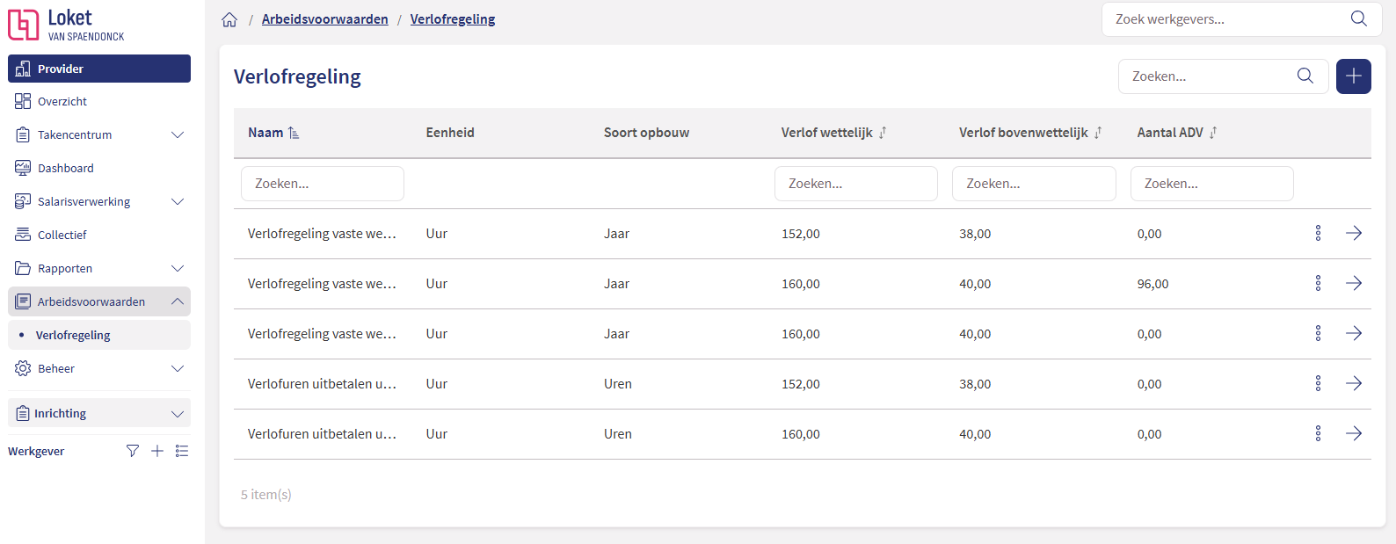
Task: Focus the Verlof wettelijk filter field
Action: coord(856,184)
